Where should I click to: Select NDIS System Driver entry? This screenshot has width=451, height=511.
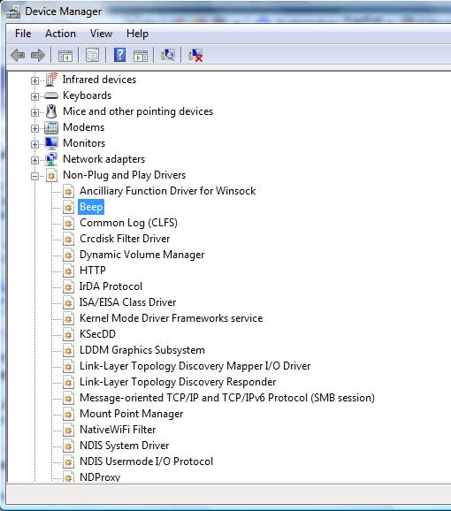(124, 446)
